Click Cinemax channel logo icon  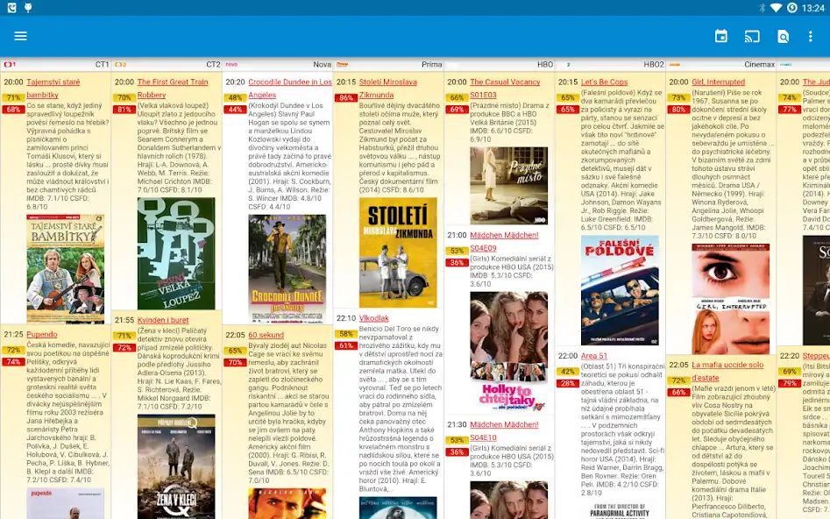(674, 65)
